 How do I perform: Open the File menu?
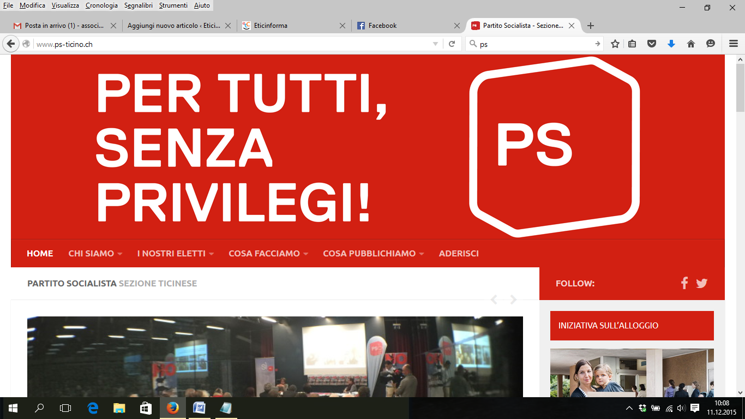pyautogui.click(x=8, y=5)
